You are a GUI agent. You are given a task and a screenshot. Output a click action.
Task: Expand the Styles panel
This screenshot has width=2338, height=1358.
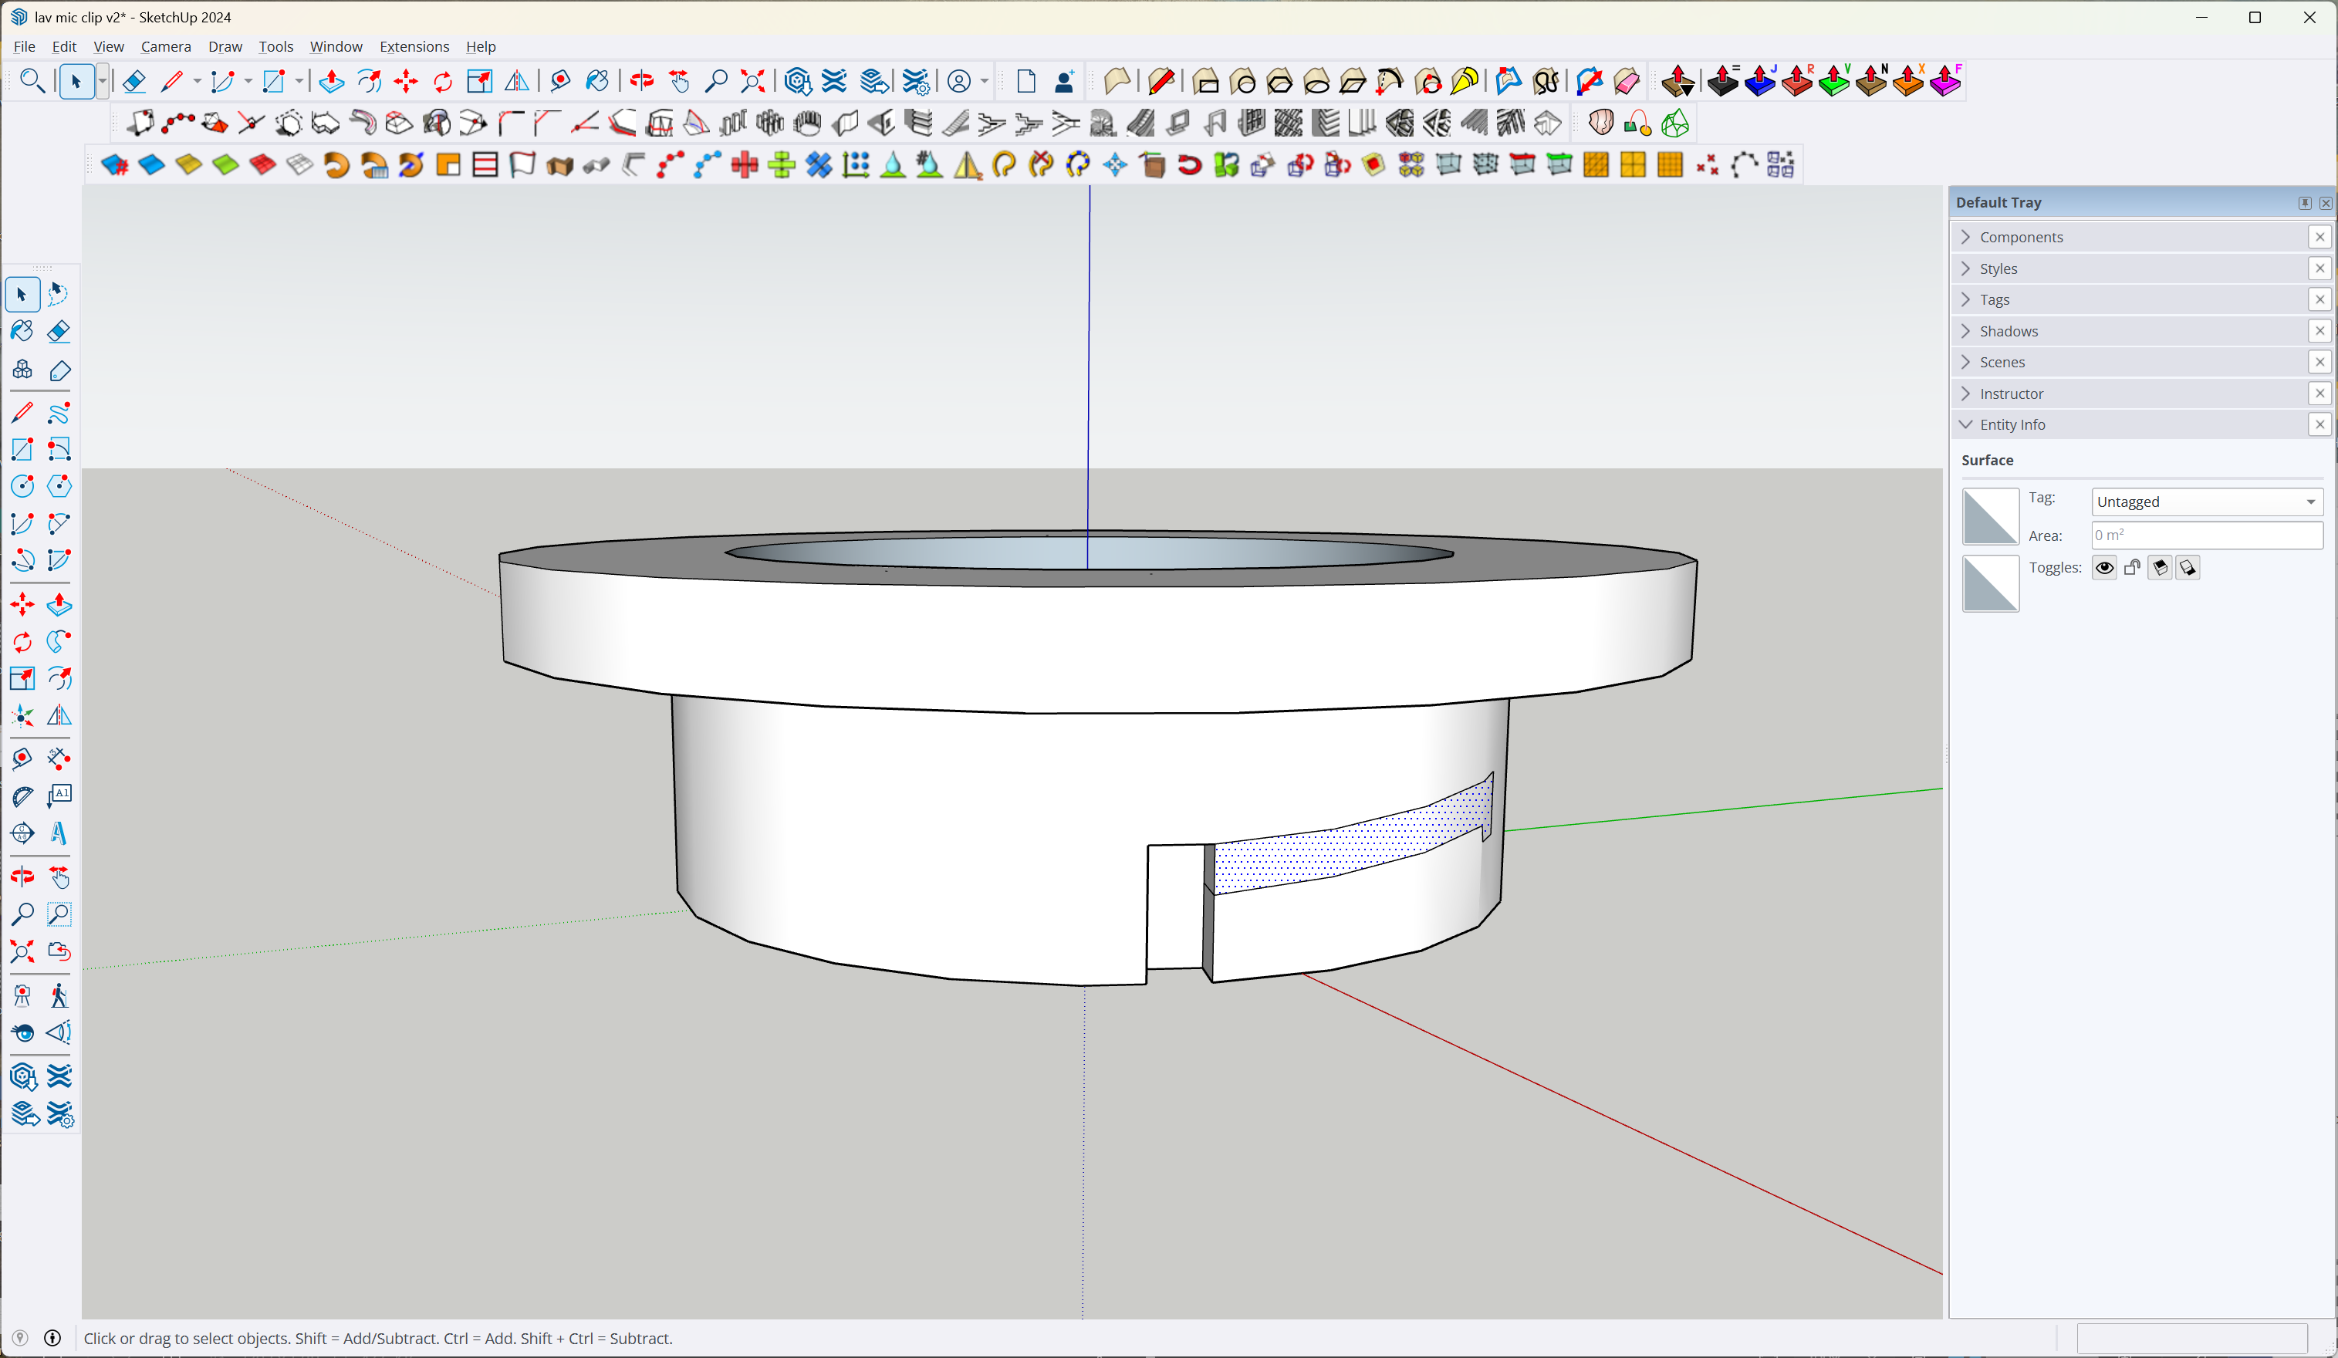(x=1998, y=268)
